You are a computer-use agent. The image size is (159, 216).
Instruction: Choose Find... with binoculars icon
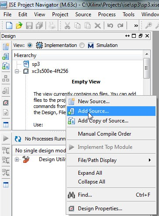pos(111,195)
